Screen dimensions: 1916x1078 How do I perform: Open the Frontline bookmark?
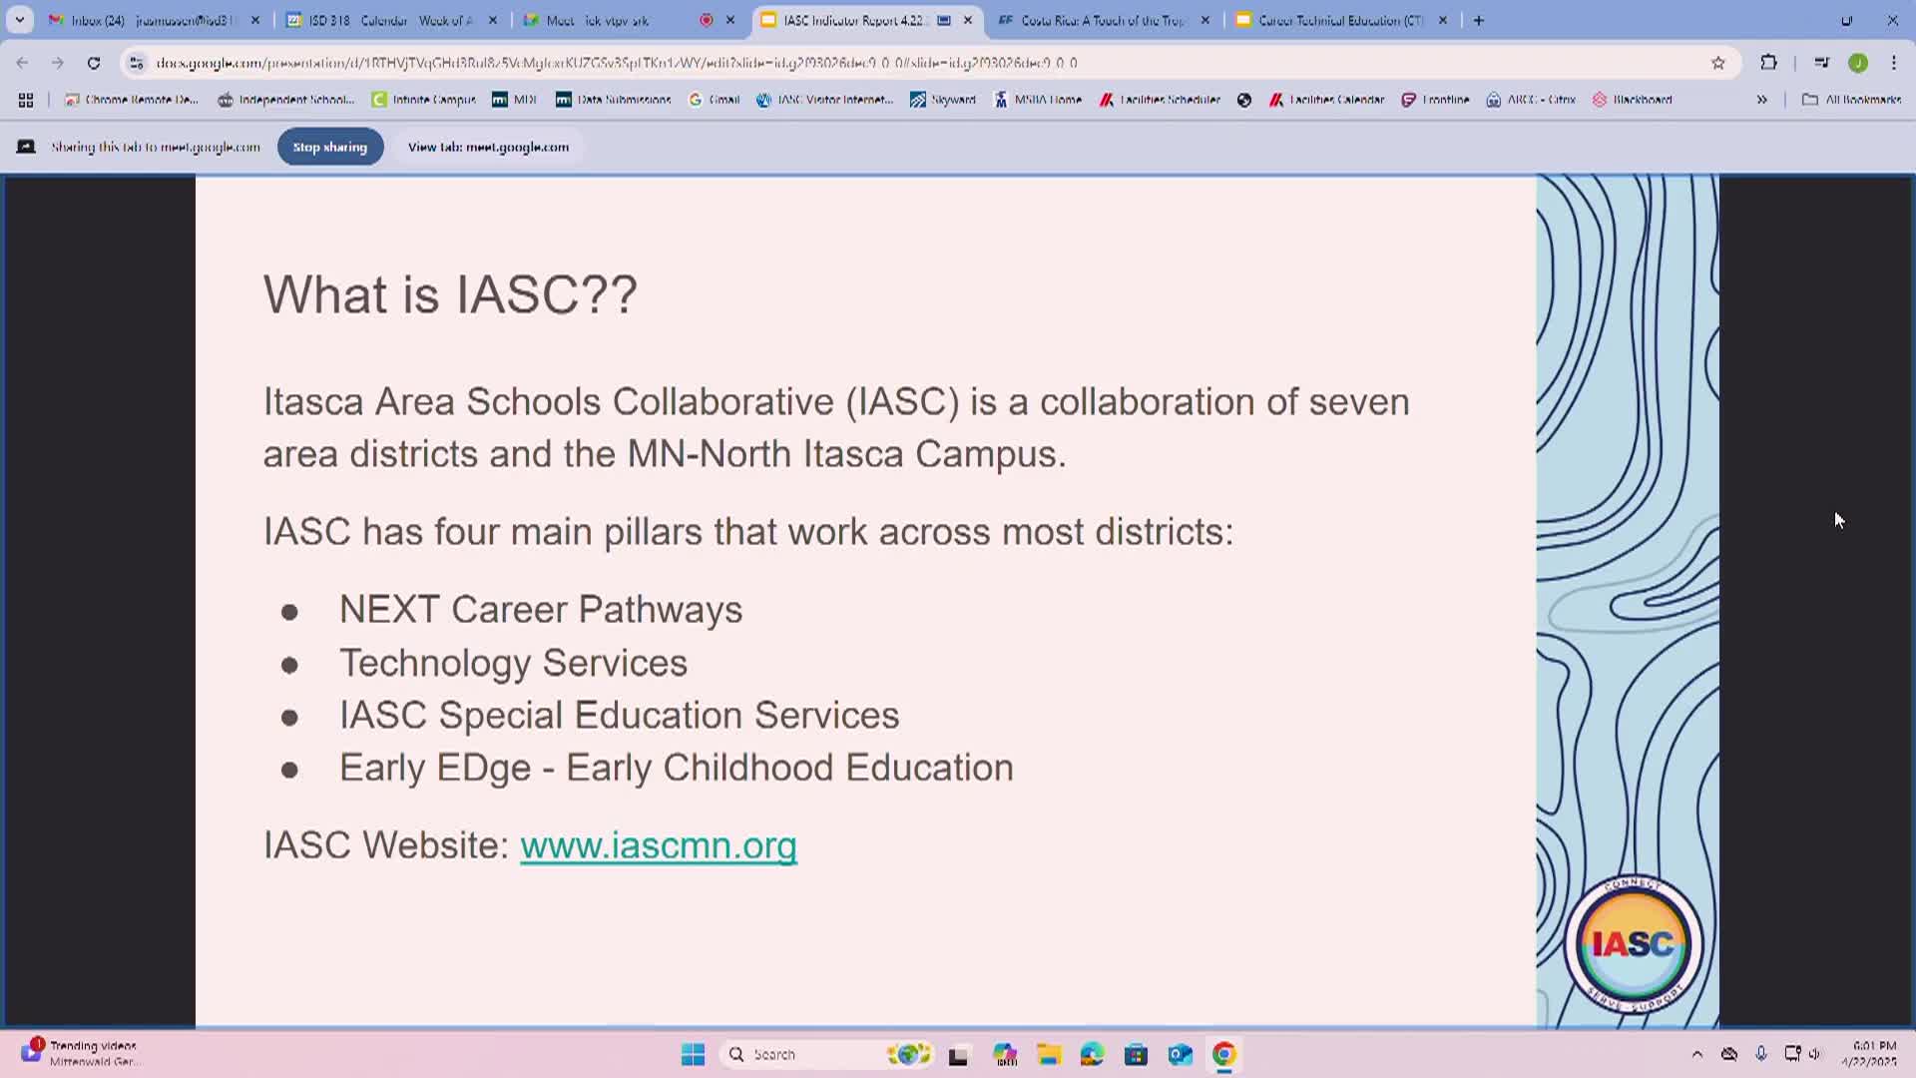(x=1435, y=100)
